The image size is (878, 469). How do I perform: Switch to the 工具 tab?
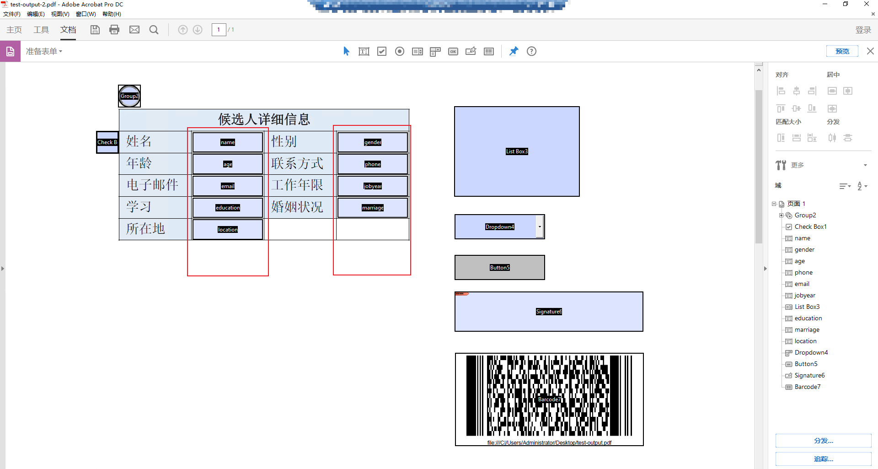[x=41, y=29]
